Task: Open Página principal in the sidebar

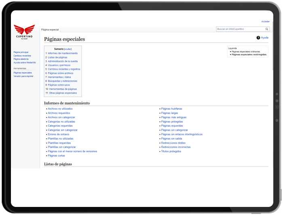Action: (x=21, y=52)
